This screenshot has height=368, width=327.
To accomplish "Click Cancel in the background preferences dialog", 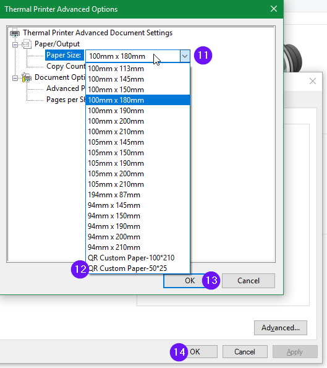I will pos(245,351).
